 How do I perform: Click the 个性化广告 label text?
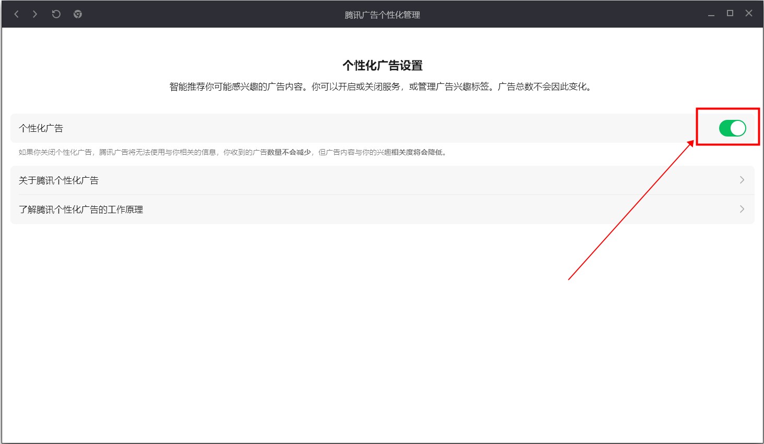pos(41,128)
